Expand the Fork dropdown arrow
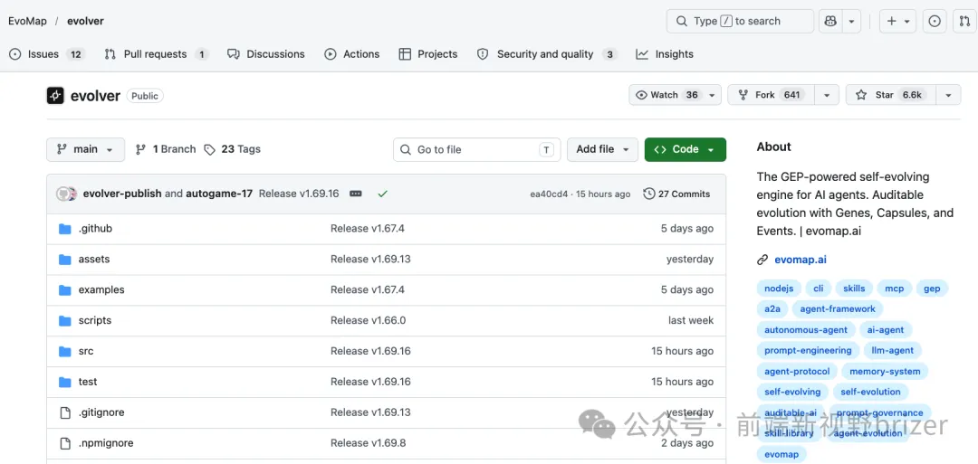Viewport: 978px width, 464px height. 827,95
